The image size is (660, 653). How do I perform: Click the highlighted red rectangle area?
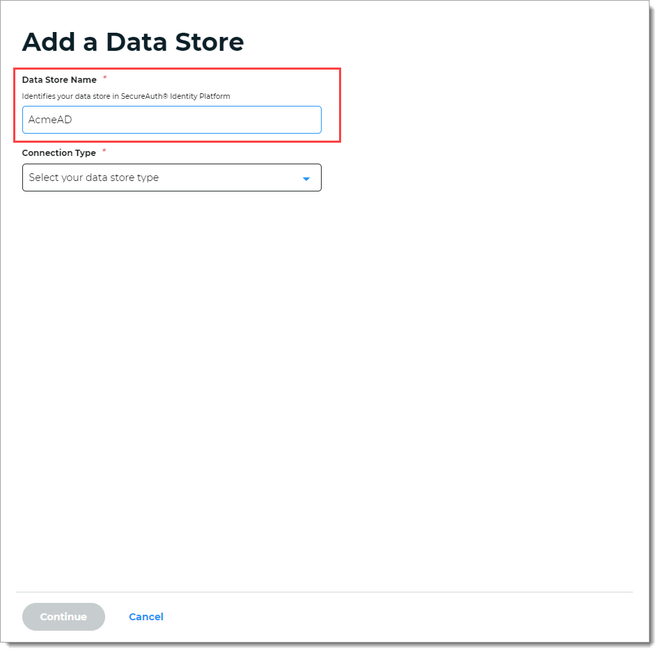(178, 105)
